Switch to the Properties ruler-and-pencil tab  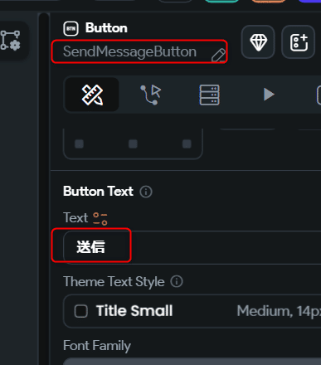click(92, 95)
